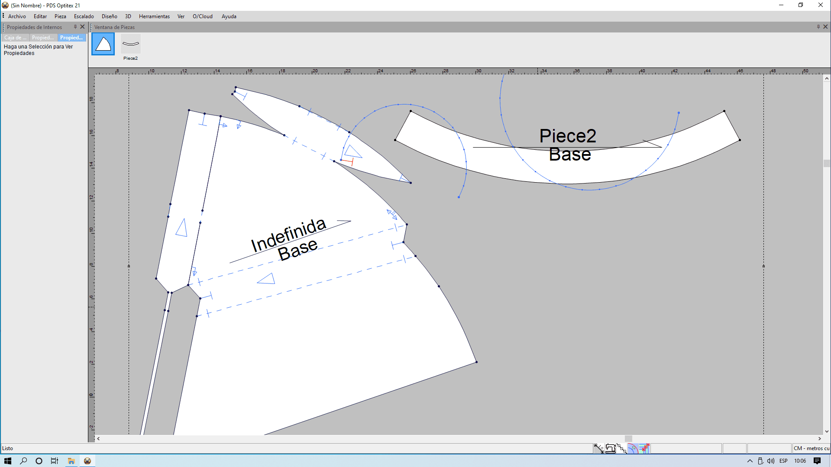This screenshot has width=831, height=467.
Task: Select the triangular piece thumbnail
Action: (103, 44)
